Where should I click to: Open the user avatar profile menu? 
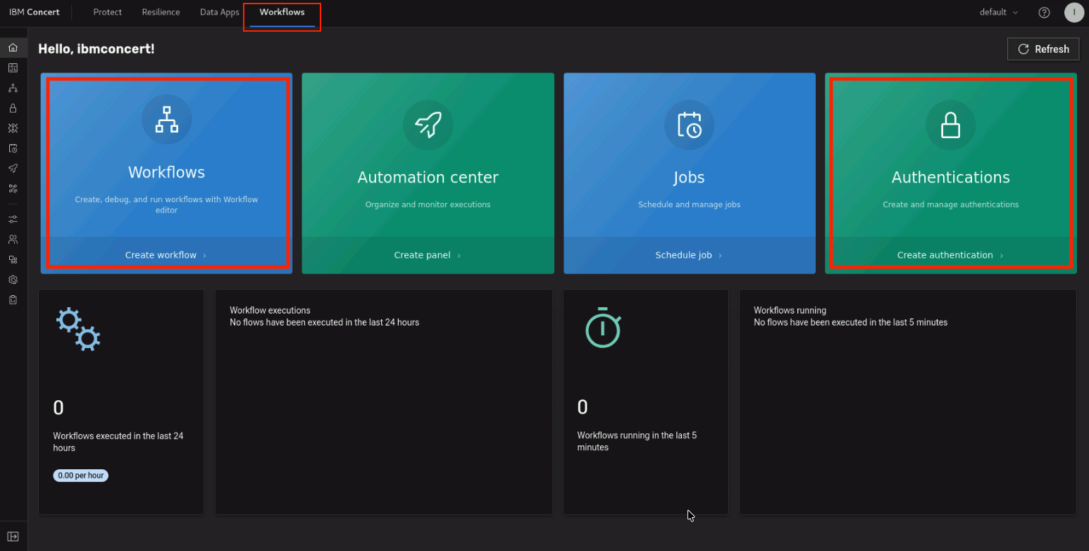(1074, 13)
